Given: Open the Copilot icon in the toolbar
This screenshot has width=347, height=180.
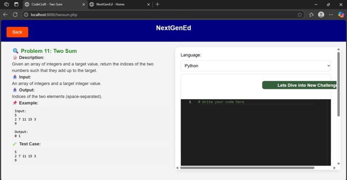Looking at the screenshot, I should click(341, 15).
